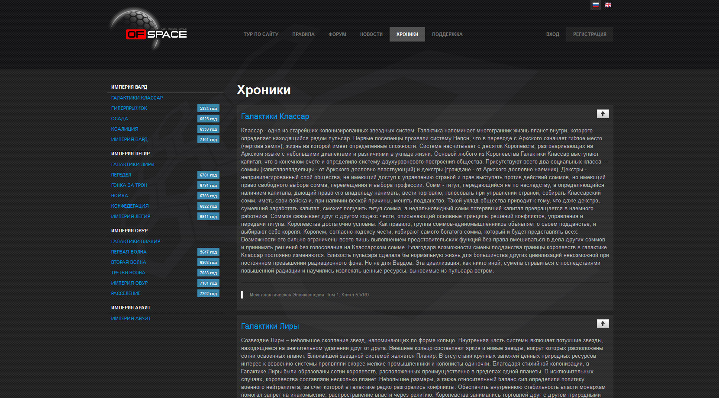
Task: Open sidebar link Галактики Лиры
Action: 132,164
